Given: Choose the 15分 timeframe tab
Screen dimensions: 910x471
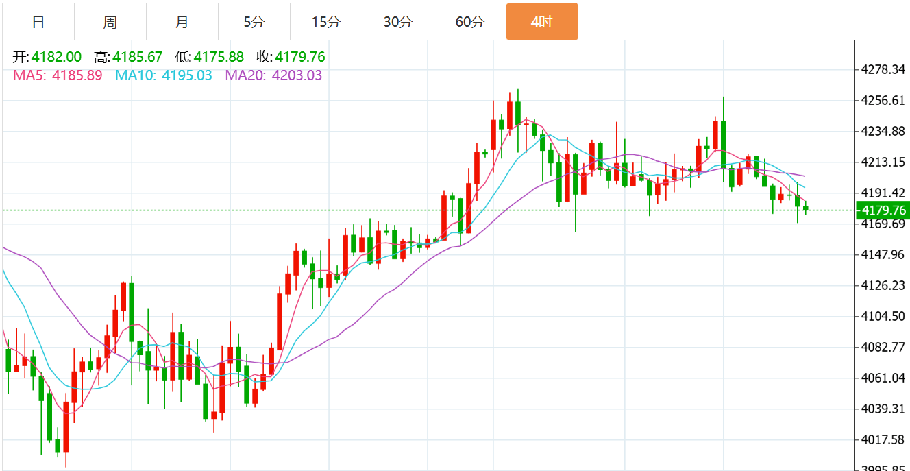Looking at the screenshot, I should pos(325,22).
